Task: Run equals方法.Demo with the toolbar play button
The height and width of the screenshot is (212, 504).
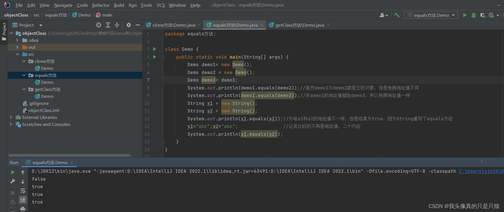Action: [x=465, y=15]
